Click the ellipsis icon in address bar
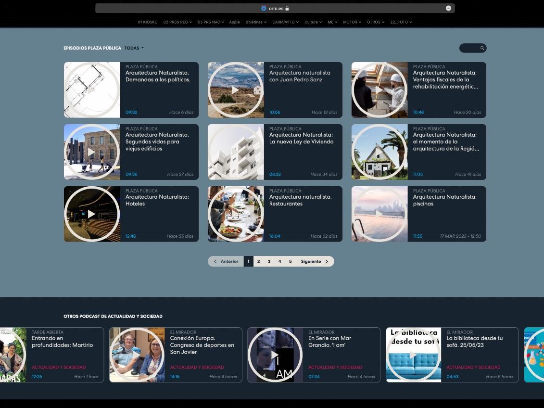 pyautogui.click(x=448, y=8)
